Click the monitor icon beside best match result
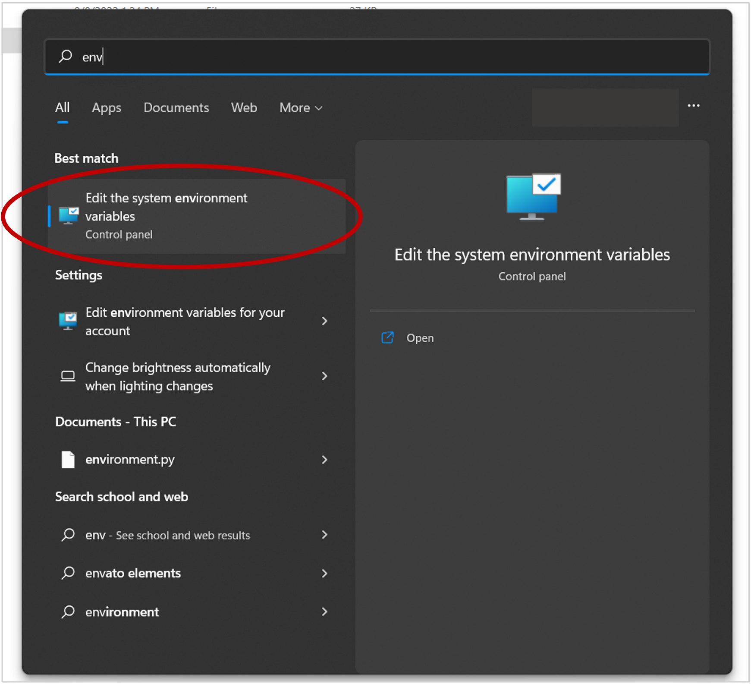This screenshot has width=751, height=684. pos(69,216)
